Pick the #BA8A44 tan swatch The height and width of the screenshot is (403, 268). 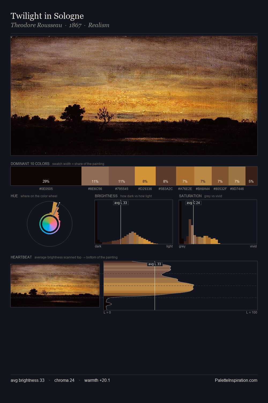[203, 176]
